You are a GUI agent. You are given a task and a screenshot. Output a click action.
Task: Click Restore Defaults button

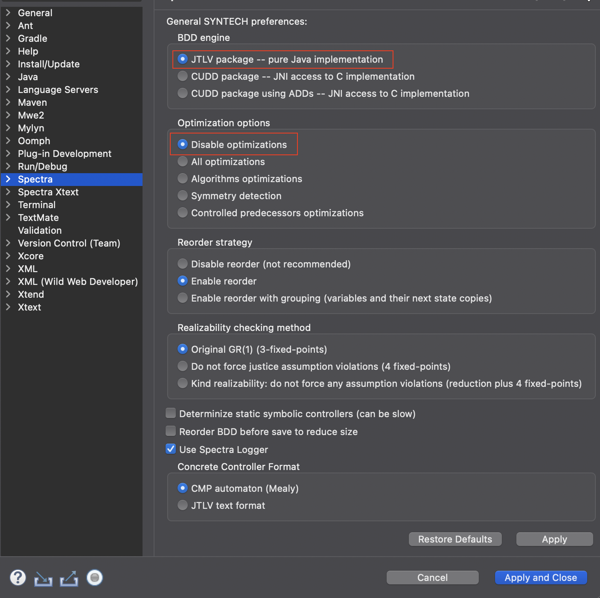[x=455, y=539]
